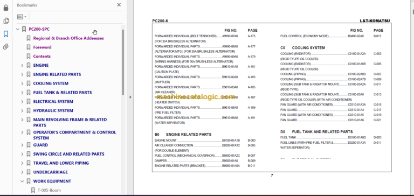Image resolution: width=414 pixels, height=196 pixels.
Task: Click the 'ENGINE MOUNT' entry in the page
Action: [165, 141]
